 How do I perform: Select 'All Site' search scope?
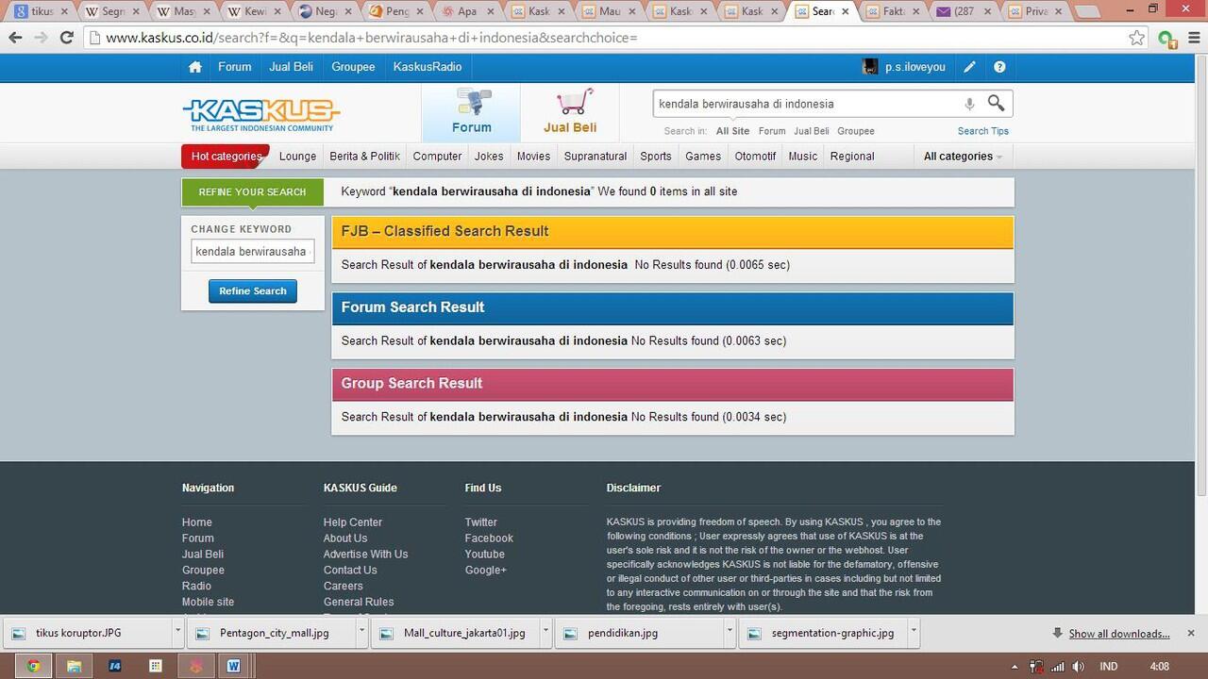click(732, 131)
